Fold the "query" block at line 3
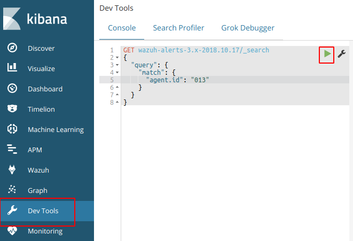 click(117, 65)
